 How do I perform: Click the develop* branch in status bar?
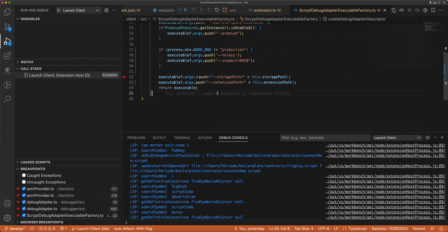point(15,228)
